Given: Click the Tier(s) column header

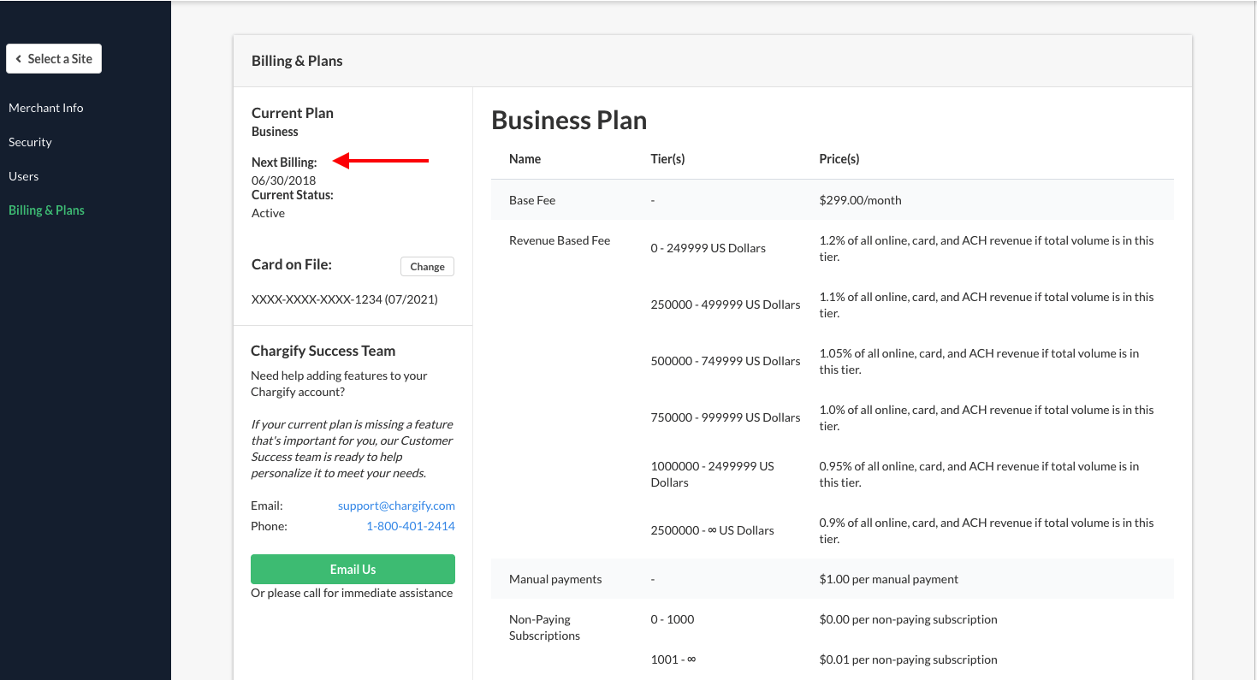Looking at the screenshot, I should (x=667, y=159).
